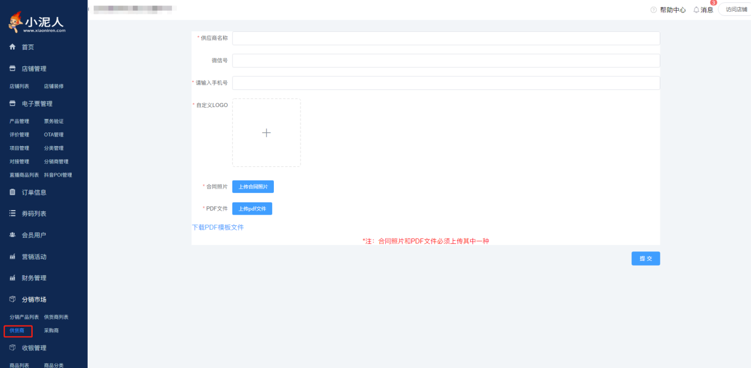
Task: Click the 供应商名称 input field
Action: 446,38
